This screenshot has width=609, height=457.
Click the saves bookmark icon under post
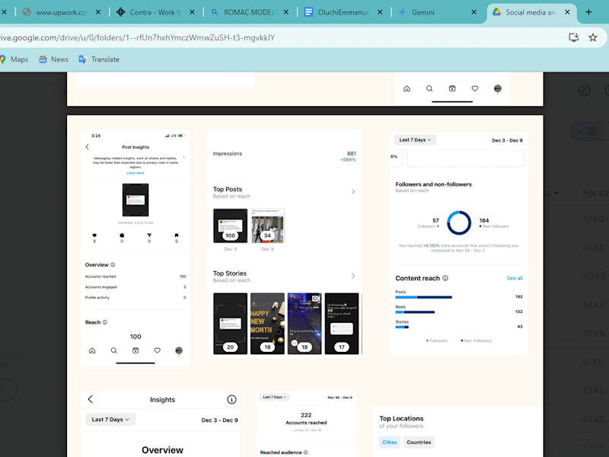point(177,235)
